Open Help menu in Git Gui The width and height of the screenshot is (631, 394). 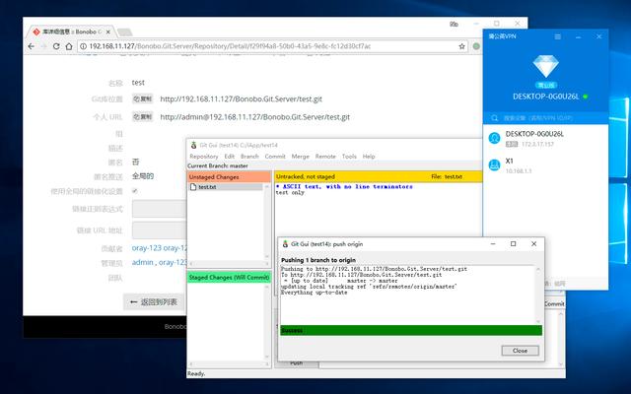[x=369, y=156]
